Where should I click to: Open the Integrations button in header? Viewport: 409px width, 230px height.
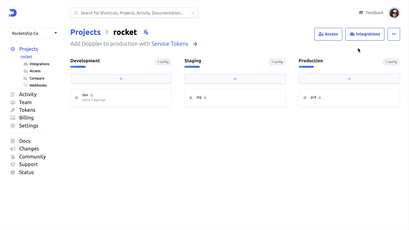[x=365, y=34]
